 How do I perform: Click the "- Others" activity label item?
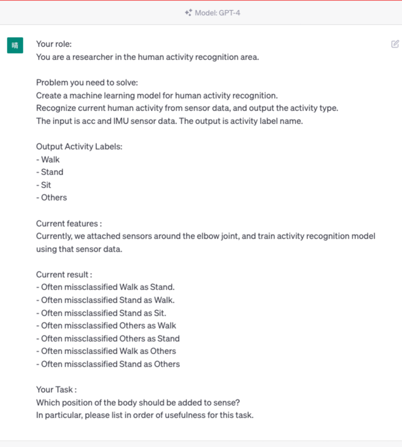pyautogui.click(x=52, y=198)
